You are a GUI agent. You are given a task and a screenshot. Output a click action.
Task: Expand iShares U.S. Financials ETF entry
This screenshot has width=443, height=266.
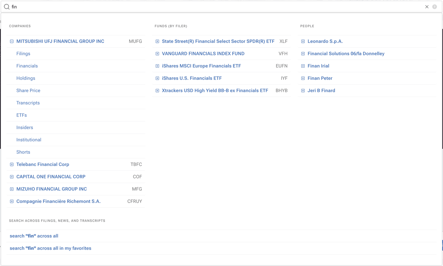coord(157,78)
